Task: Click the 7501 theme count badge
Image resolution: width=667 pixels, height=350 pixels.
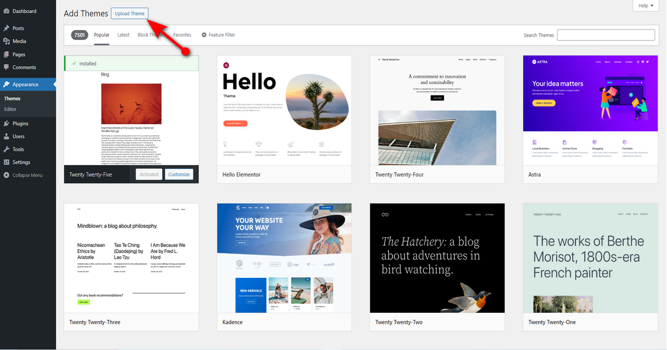Action: coord(79,35)
